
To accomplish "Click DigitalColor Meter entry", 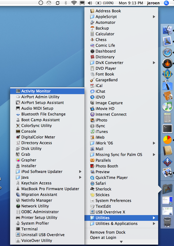I will [47, 137].
